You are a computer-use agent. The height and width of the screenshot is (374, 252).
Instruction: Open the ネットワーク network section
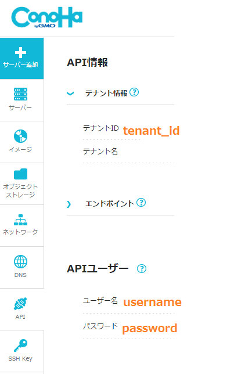click(x=21, y=226)
